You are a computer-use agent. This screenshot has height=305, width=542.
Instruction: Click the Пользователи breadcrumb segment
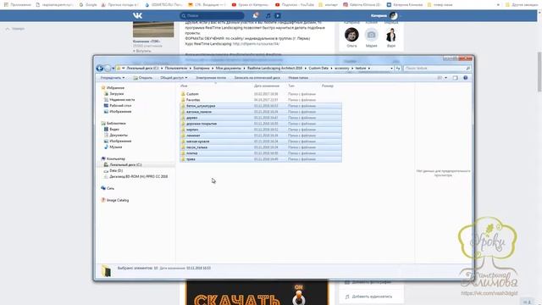(176, 68)
